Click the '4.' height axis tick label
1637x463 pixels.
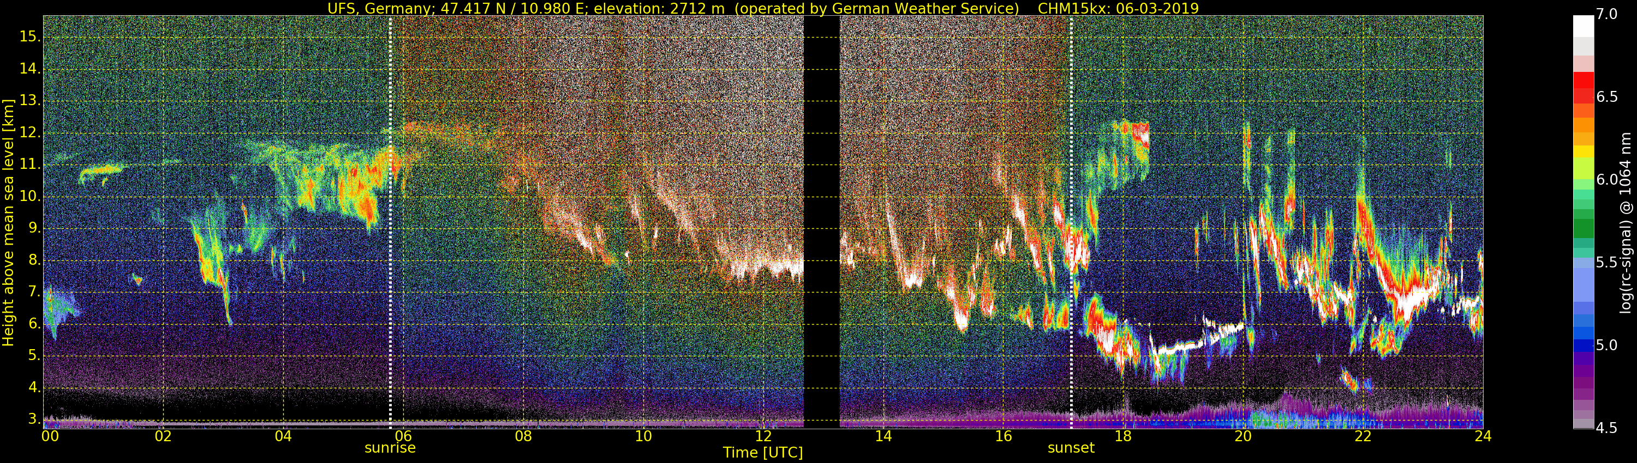coord(34,387)
